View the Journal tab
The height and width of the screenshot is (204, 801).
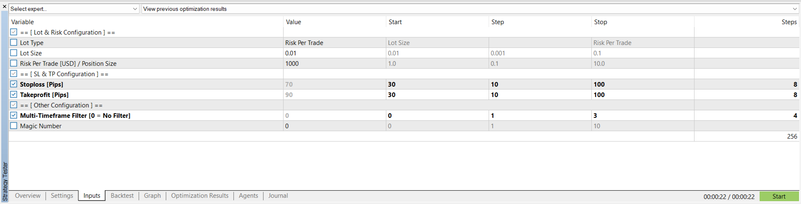[278, 196]
